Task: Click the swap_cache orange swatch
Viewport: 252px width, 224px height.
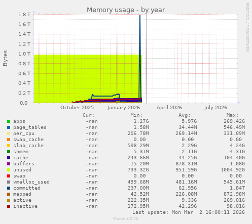Action: tap(9, 140)
